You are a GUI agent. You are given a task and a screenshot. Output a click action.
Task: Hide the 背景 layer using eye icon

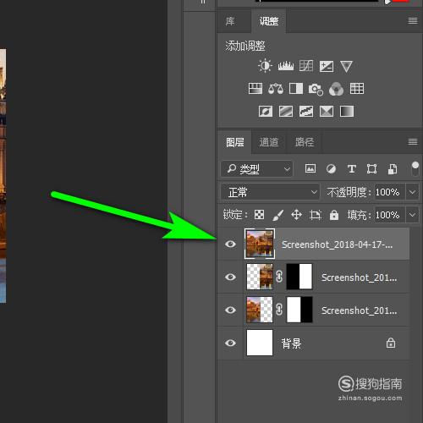pos(231,343)
